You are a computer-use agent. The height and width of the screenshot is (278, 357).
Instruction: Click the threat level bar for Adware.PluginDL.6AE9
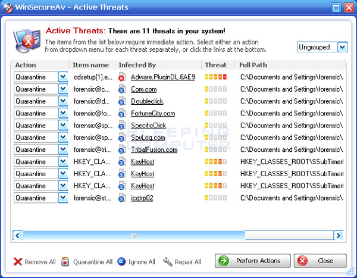click(215, 77)
